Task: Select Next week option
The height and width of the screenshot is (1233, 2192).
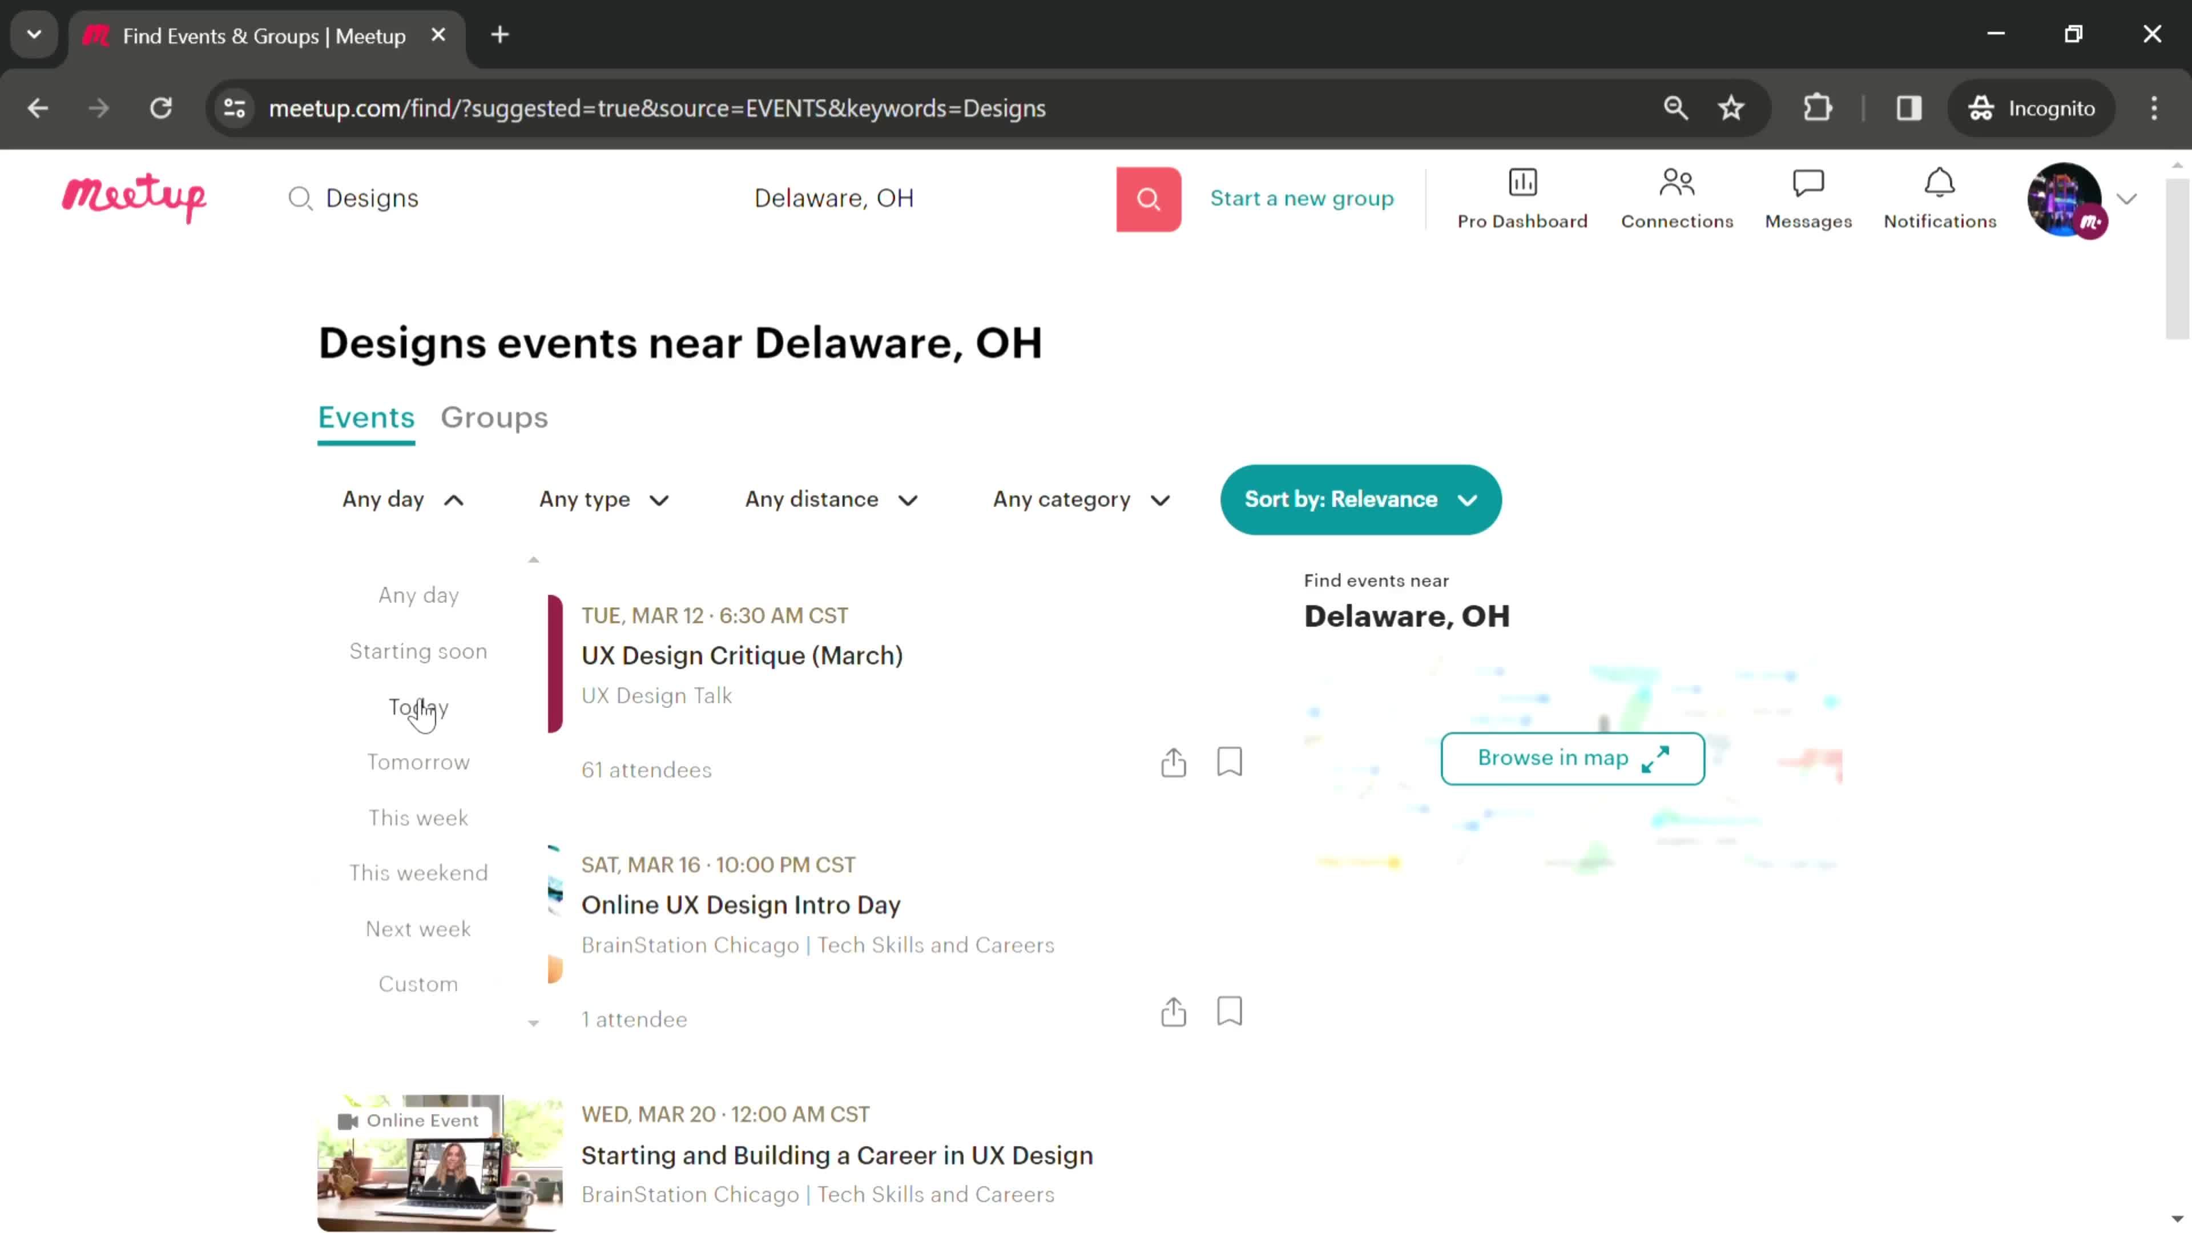Action: click(418, 928)
